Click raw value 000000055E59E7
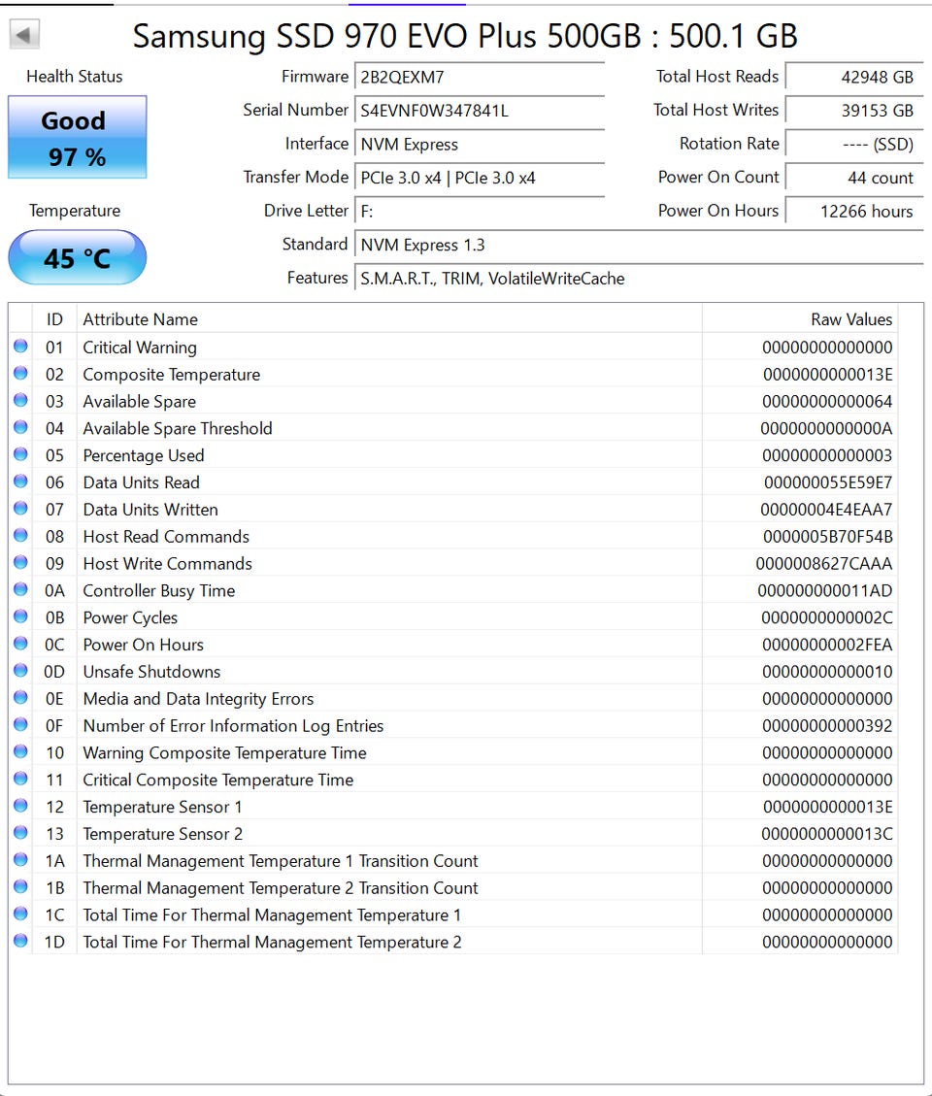 click(x=828, y=483)
